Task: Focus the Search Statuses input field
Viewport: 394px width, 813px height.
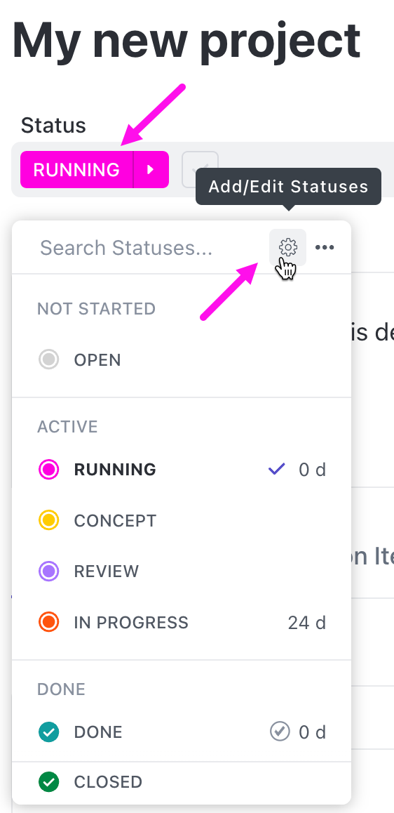Action: (x=150, y=248)
